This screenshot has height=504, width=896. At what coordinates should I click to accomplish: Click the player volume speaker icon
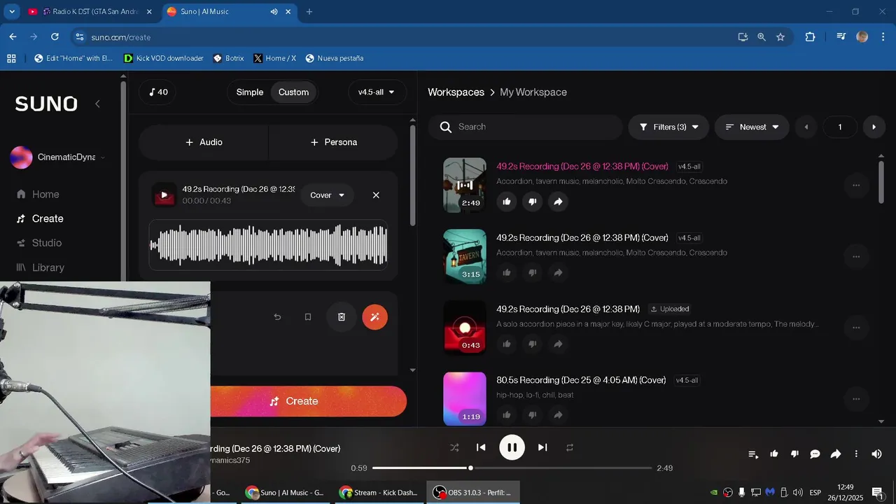click(876, 454)
